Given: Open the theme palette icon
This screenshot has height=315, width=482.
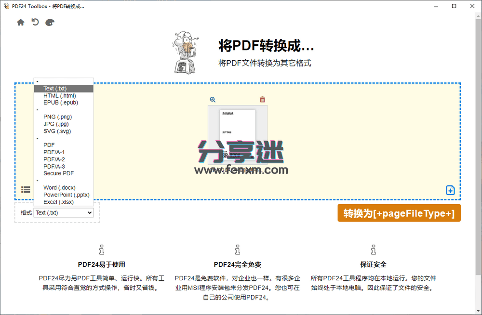Looking at the screenshot, I should [50, 22].
